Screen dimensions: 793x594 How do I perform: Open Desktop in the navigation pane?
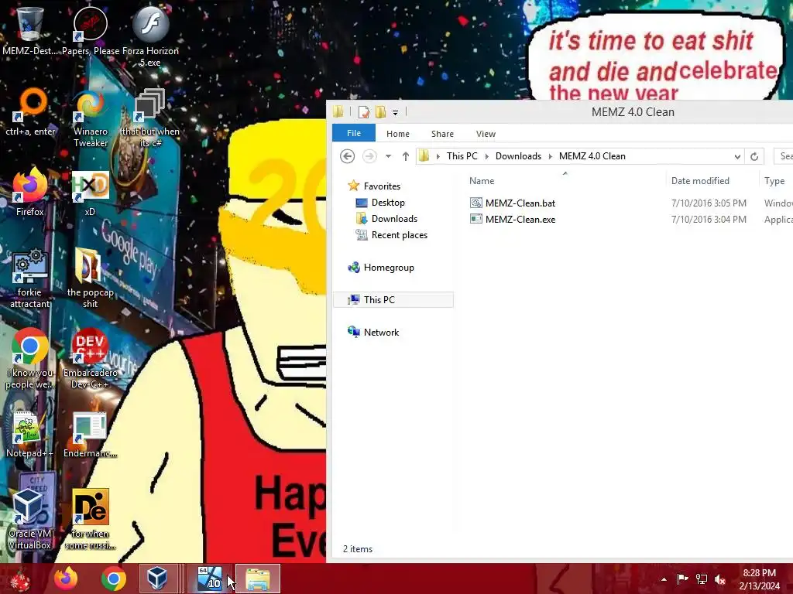[388, 203]
